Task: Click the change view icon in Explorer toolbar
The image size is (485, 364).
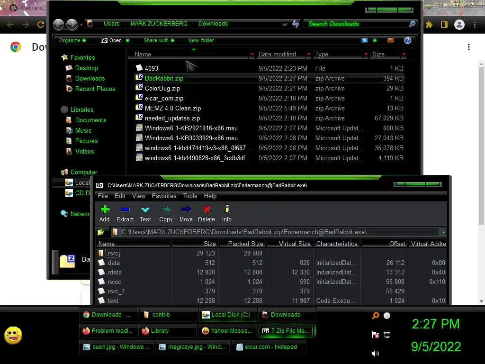Action: click(x=365, y=40)
